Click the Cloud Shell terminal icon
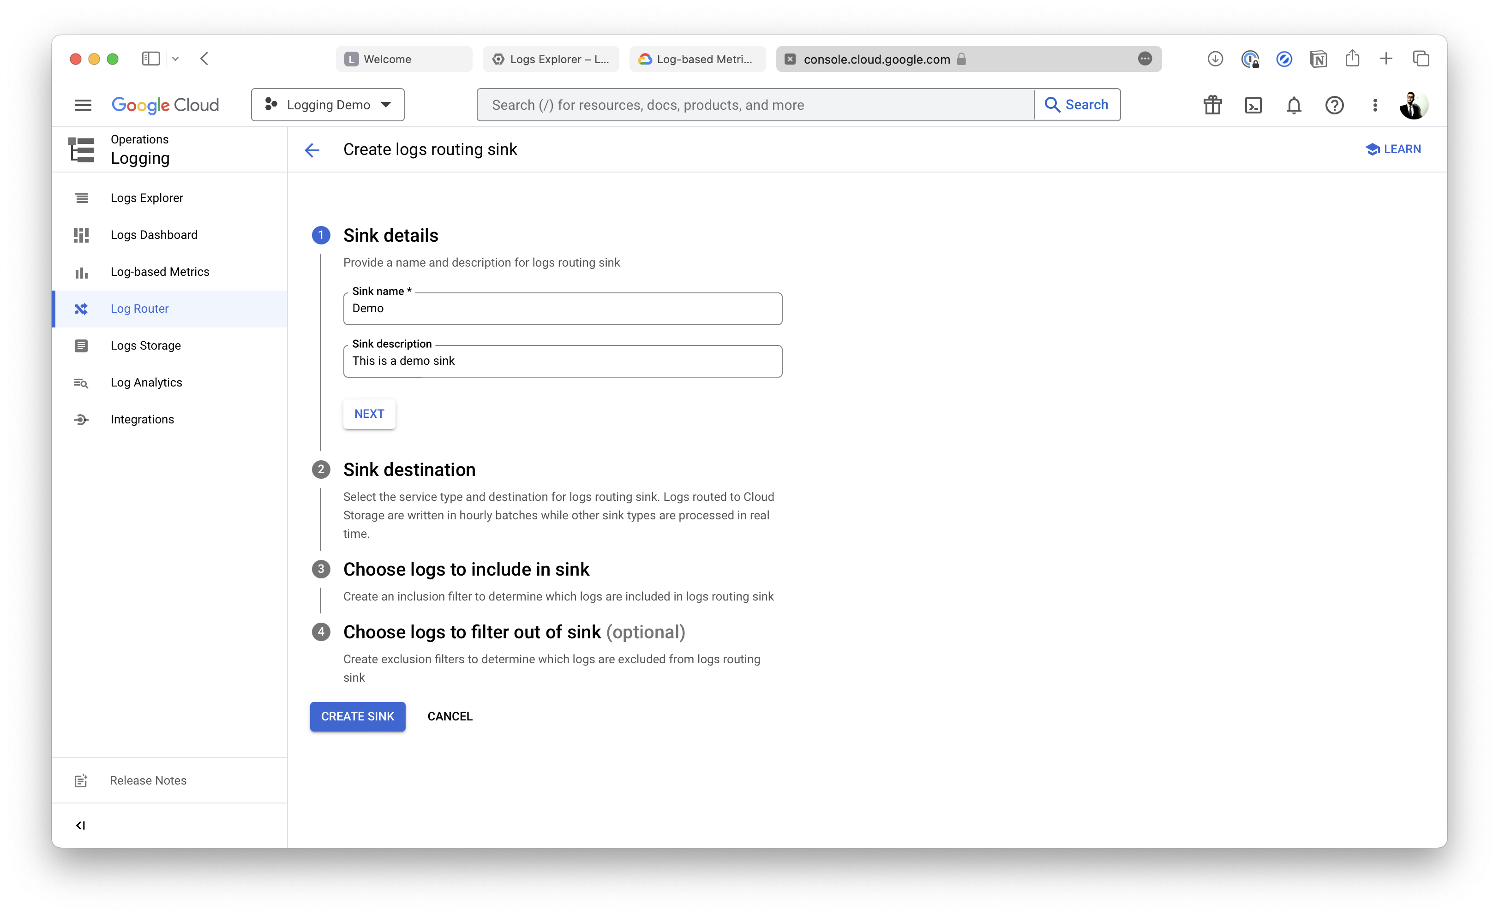Viewport: 1499px width, 916px height. pos(1253,105)
